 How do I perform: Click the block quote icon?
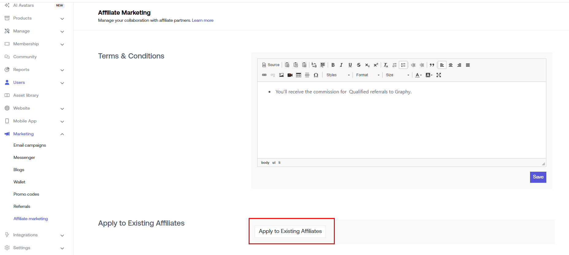coord(432,65)
